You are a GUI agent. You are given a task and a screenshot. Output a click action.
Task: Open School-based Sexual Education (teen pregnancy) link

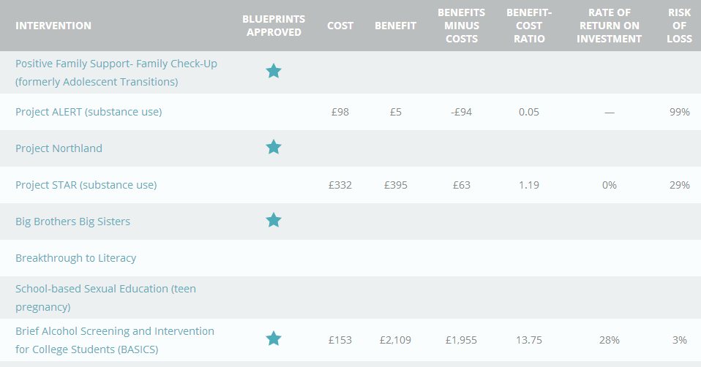(105, 298)
